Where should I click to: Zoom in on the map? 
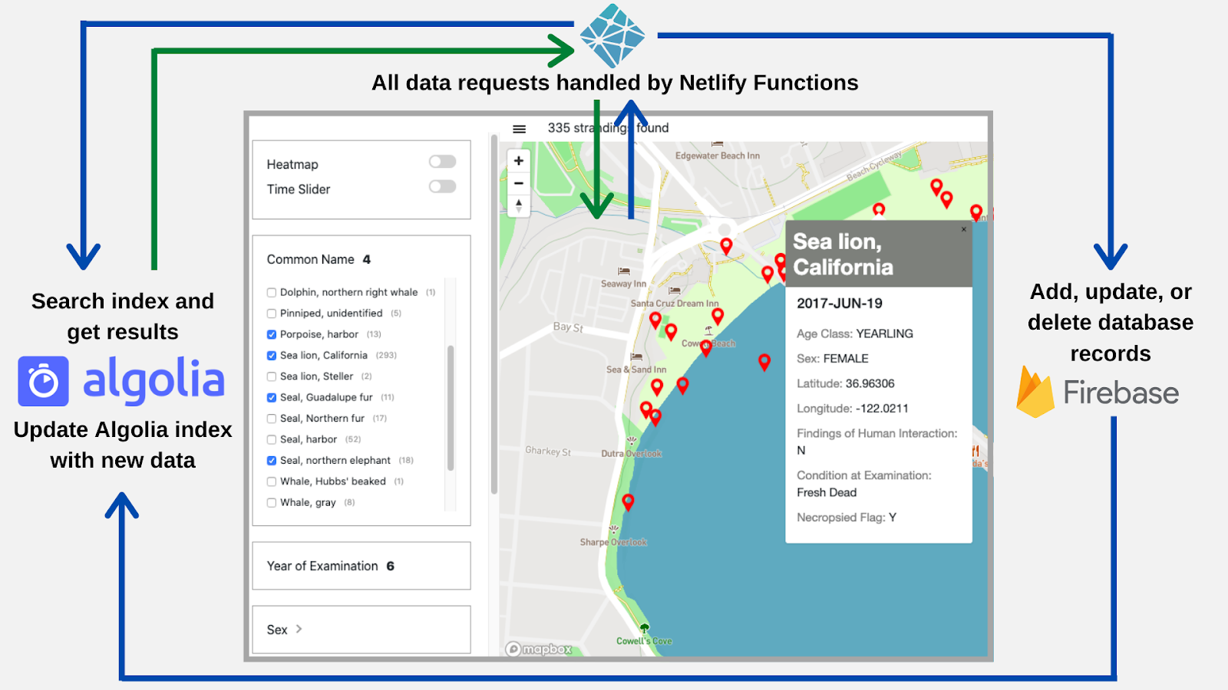(519, 160)
